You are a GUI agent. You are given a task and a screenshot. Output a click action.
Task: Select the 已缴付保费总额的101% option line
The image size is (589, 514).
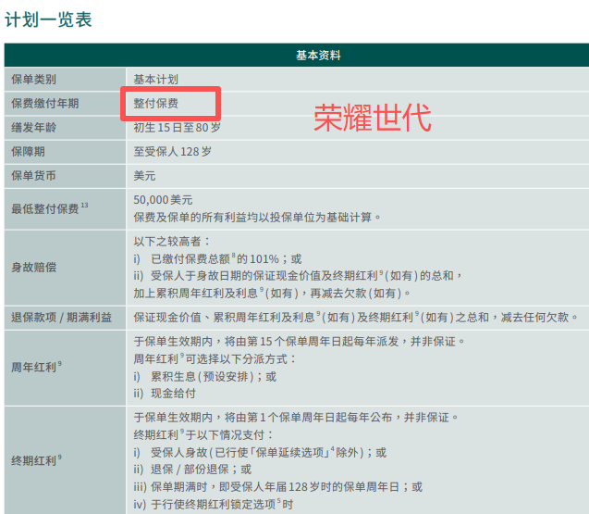[x=227, y=258]
